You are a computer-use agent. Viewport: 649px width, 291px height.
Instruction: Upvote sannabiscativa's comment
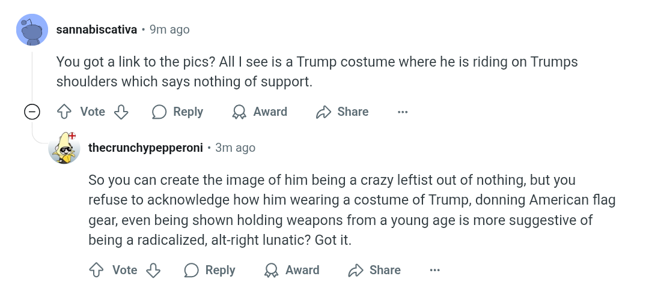pyautogui.click(x=64, y=112)
